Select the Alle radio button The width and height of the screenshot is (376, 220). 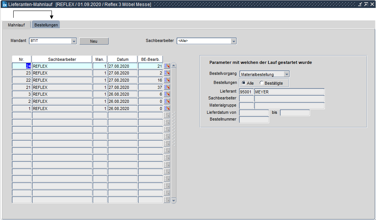tap(244, 83)
